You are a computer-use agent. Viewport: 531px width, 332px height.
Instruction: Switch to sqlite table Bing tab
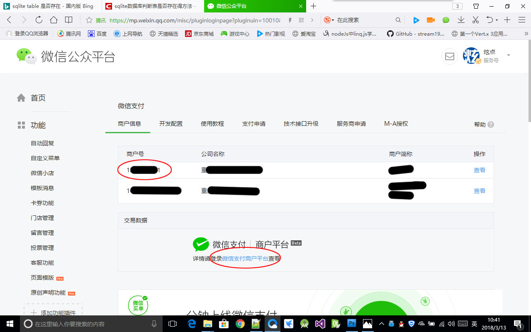tap(51, 6)
